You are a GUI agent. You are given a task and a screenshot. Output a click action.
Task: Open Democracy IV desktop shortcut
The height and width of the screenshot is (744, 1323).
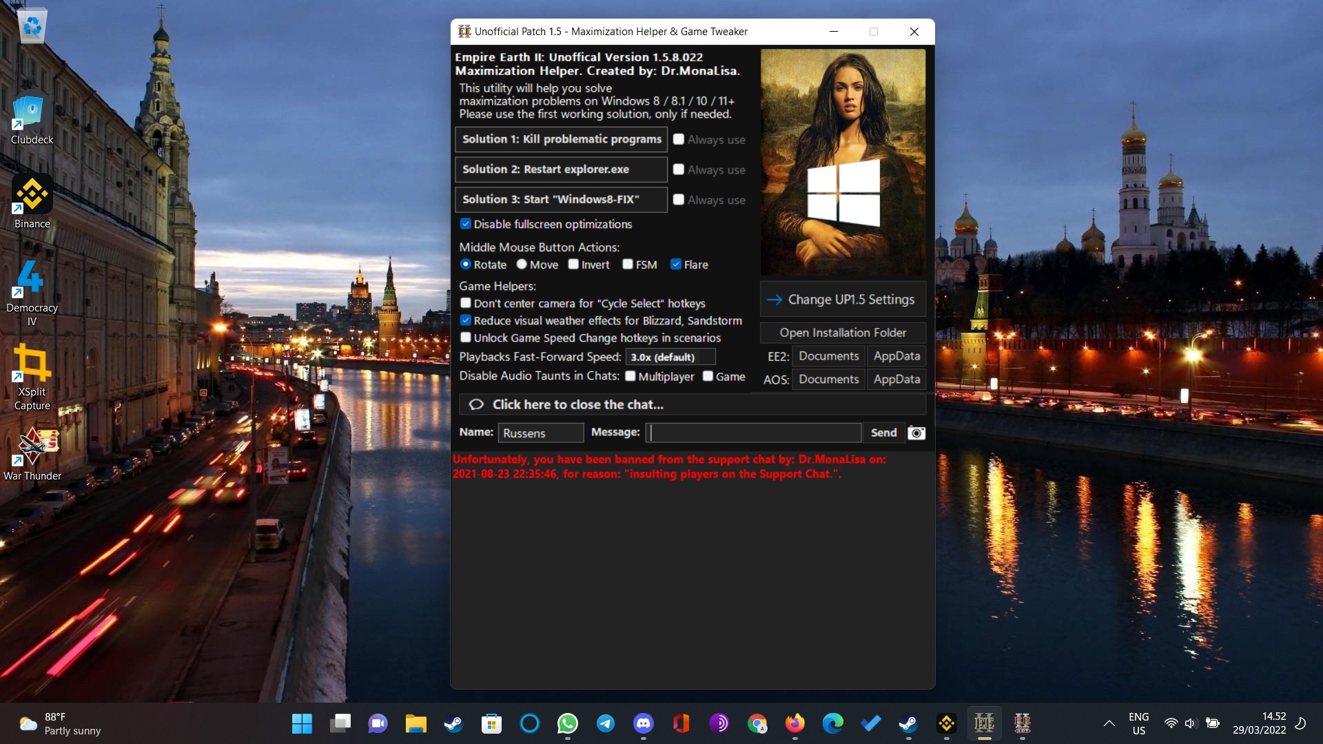(32, 293)
